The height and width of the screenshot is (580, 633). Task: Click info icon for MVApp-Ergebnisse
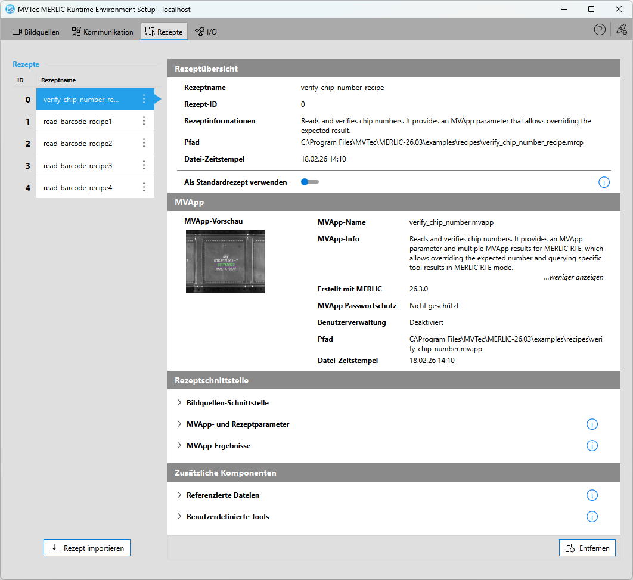(x=592, y=446)
